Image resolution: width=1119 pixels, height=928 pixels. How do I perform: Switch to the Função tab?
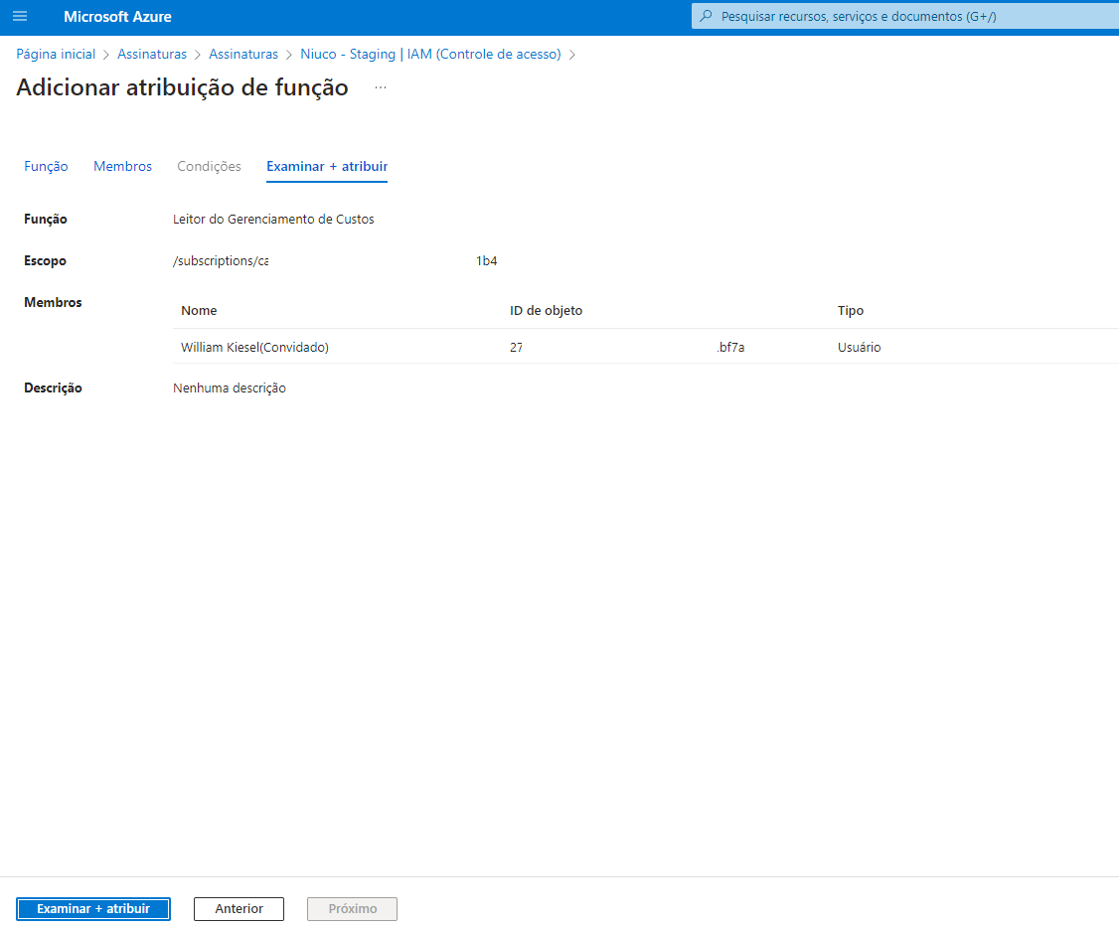tap(47, 166)
